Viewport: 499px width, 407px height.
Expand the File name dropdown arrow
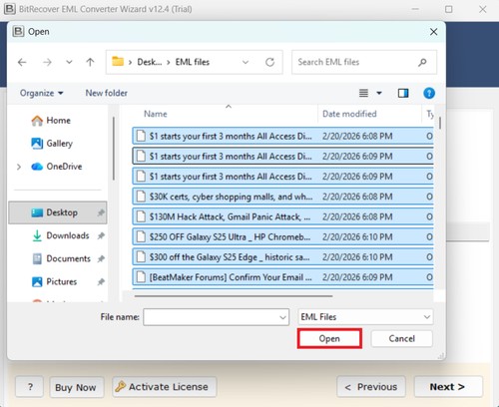tap(282, 317)
